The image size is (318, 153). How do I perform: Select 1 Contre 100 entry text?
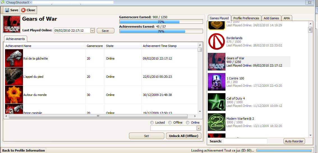(x=235, y=78)
